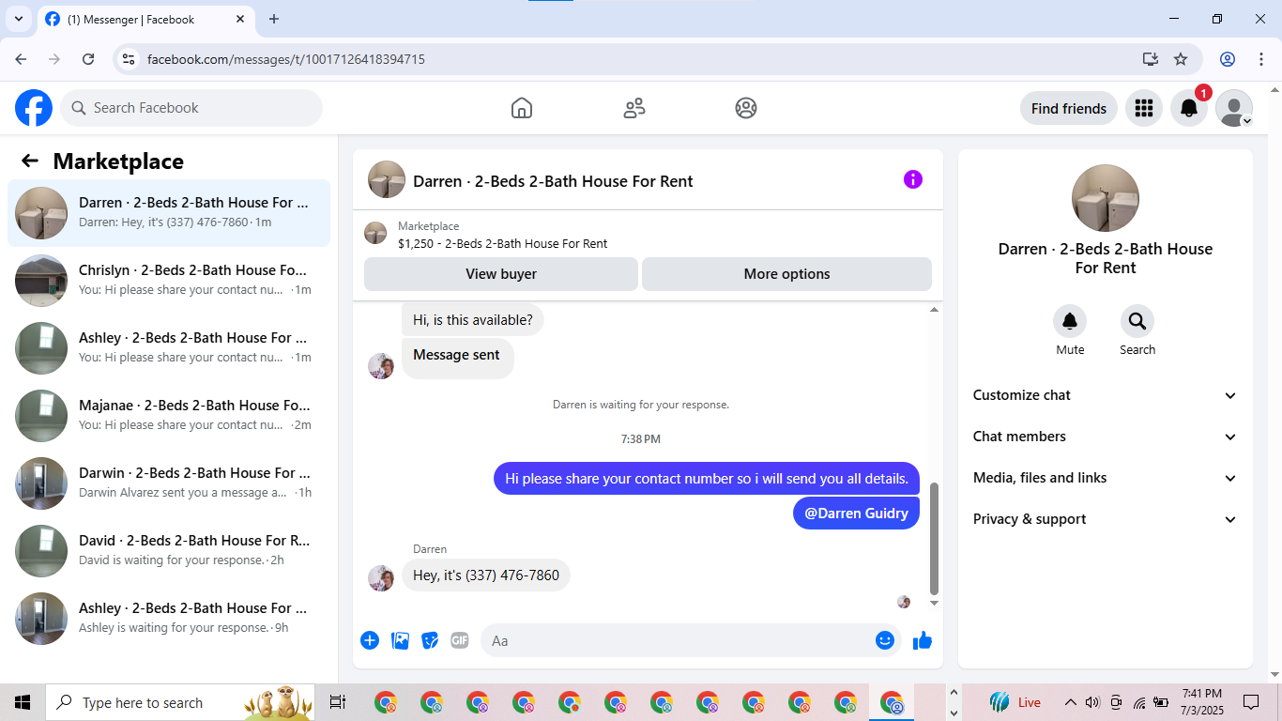Open Chrome profile icon in toolbar

pyautogui.click(x=1228, y=59)
